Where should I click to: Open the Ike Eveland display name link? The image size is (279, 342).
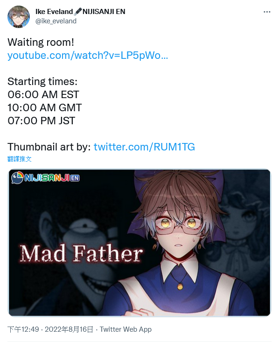point(54,12)
